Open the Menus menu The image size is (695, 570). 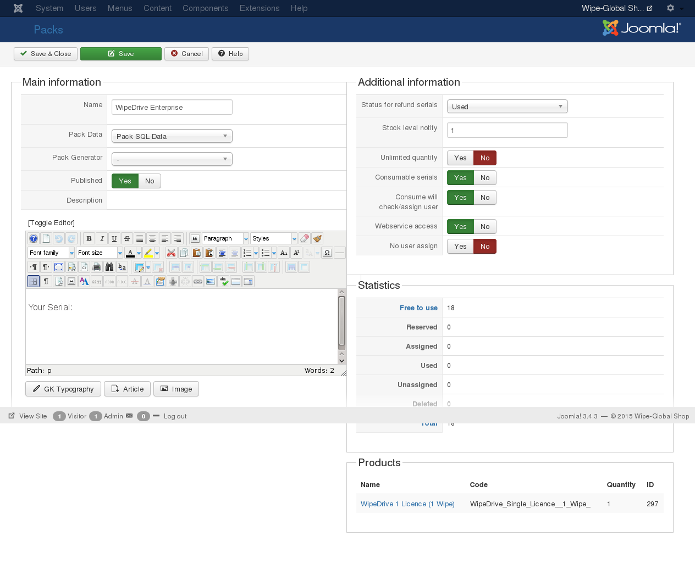click(120, 8)
